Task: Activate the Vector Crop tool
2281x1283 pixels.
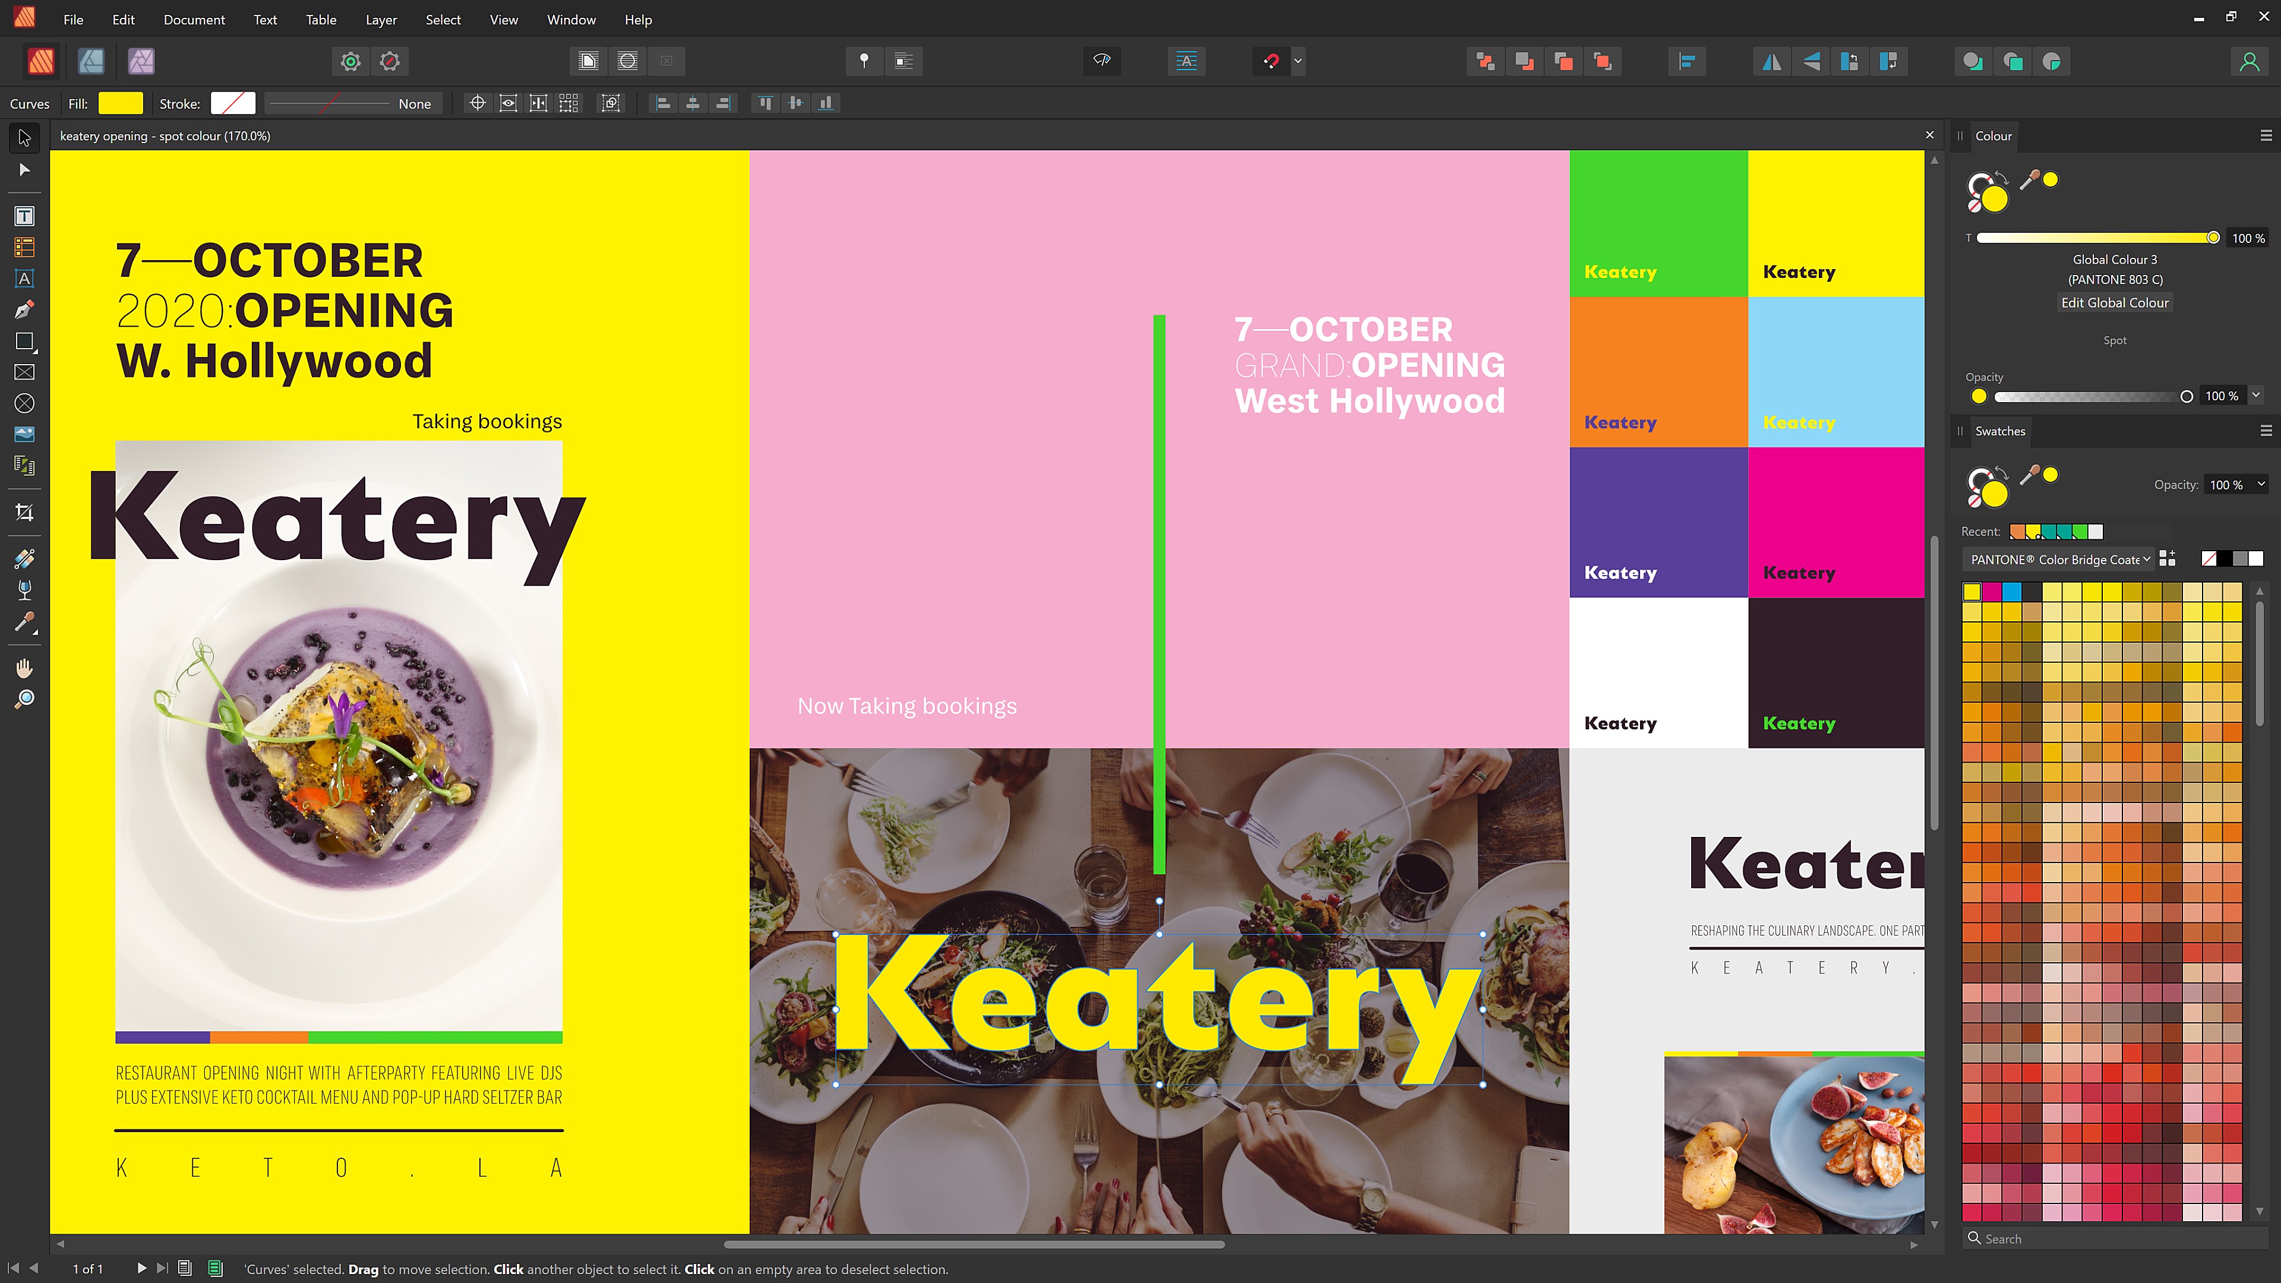Action: 24,513
